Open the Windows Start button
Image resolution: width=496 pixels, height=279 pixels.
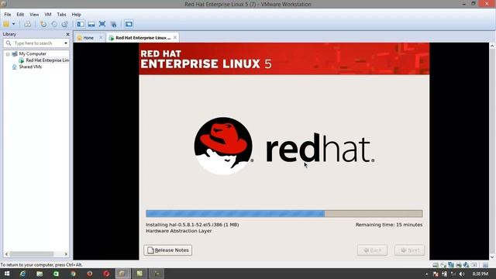(7, 274)
